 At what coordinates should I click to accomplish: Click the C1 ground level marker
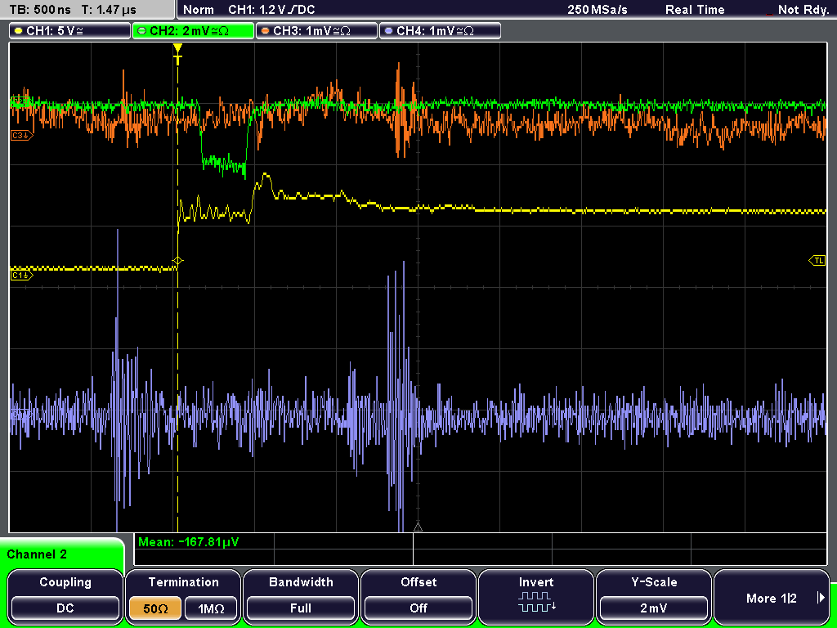[21, 276]
